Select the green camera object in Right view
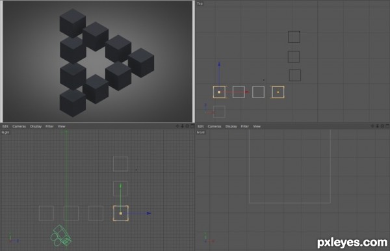This screenshot has width=390, height=251. click(61, 236)
